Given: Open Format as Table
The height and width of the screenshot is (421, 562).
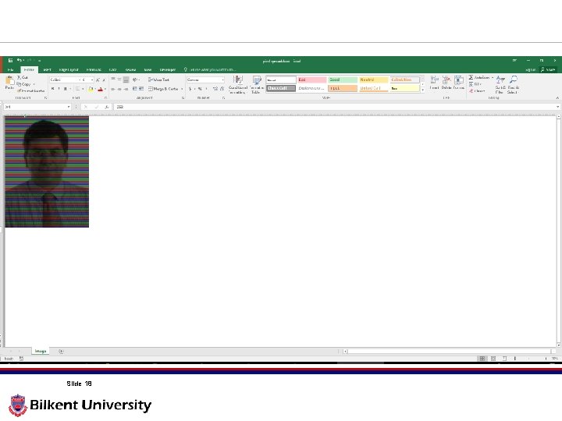Looking at the screenshot, I should pyautogui.click(x=256, y=85).
